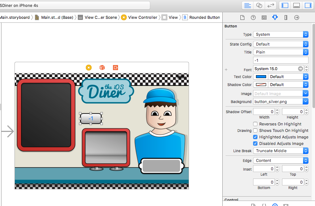Click the Inset Right field
The height and width of the screenshot is (206, 315).
point(293,182)
